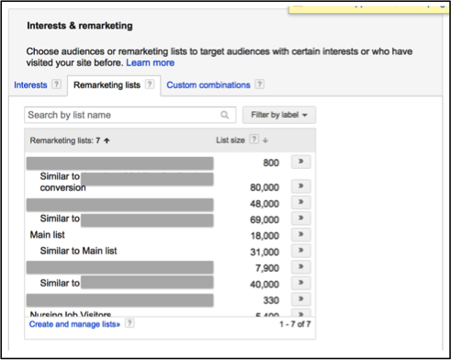Image resolution: width=451 pixels, height=360 pixels.
Task: Open the Filter by label dropdown
Action: click(279, 115)
